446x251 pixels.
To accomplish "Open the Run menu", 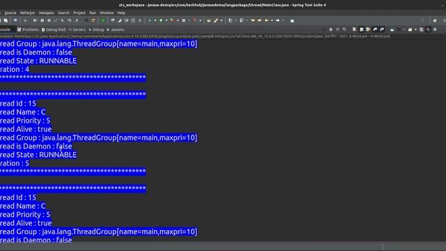I will coord(93,13).
